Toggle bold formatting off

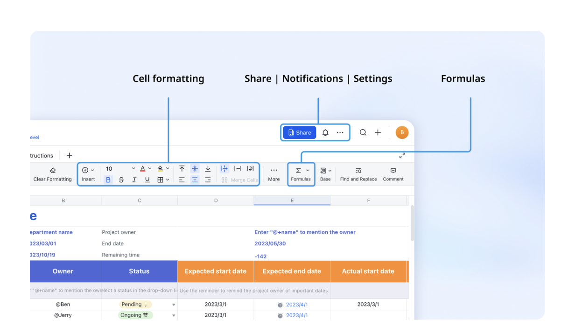click(x=108, y=180)
